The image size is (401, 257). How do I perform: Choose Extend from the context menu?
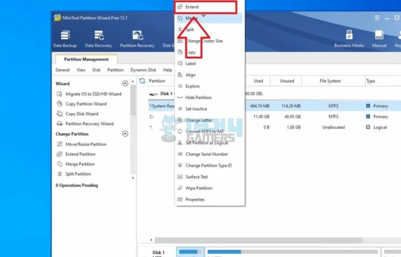click(206, 7)
